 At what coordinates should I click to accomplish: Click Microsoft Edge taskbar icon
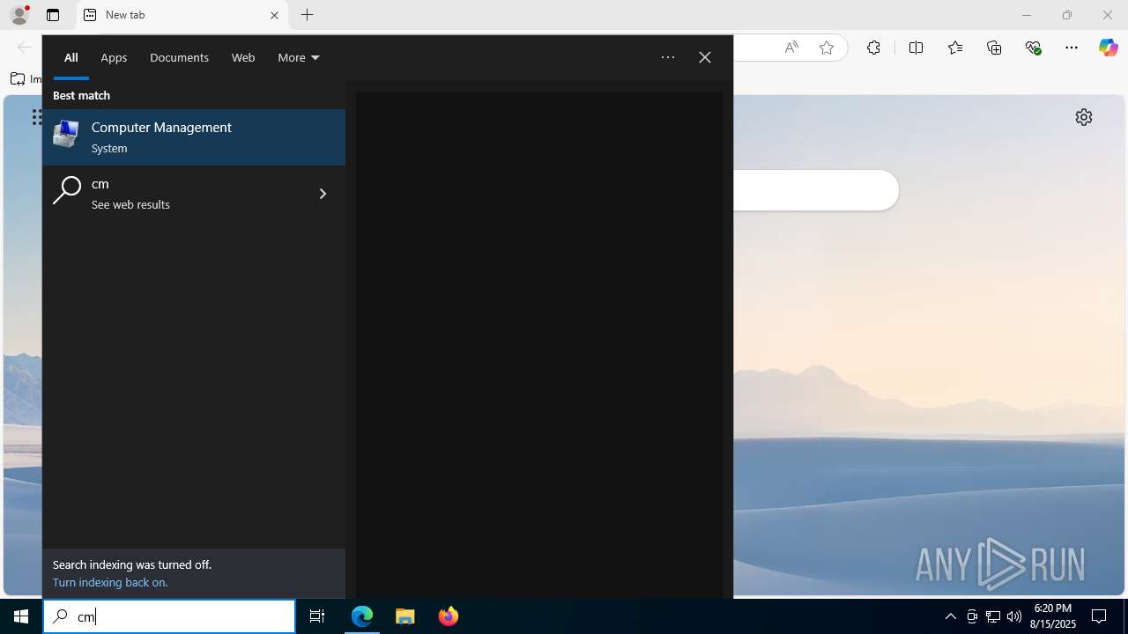pos(362,616)
